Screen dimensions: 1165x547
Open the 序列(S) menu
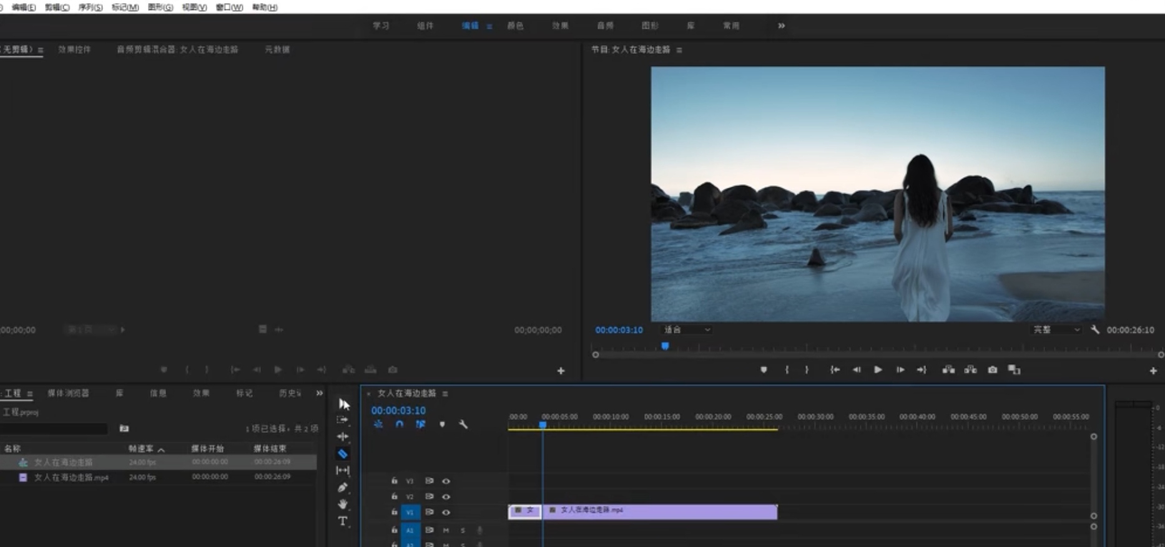tap(90, 7)
